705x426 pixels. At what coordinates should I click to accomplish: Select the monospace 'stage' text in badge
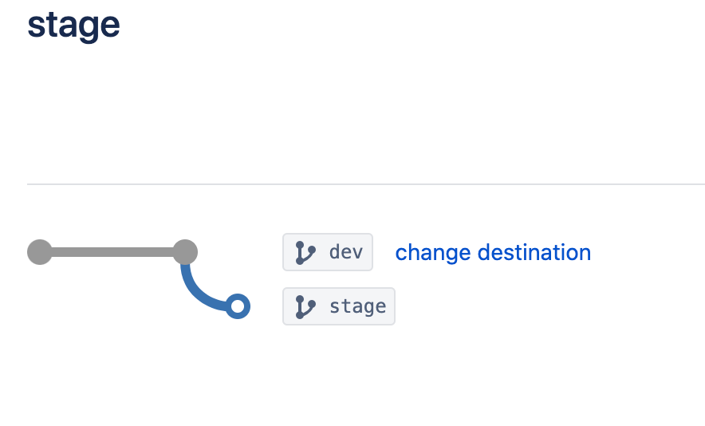(357, 307)
